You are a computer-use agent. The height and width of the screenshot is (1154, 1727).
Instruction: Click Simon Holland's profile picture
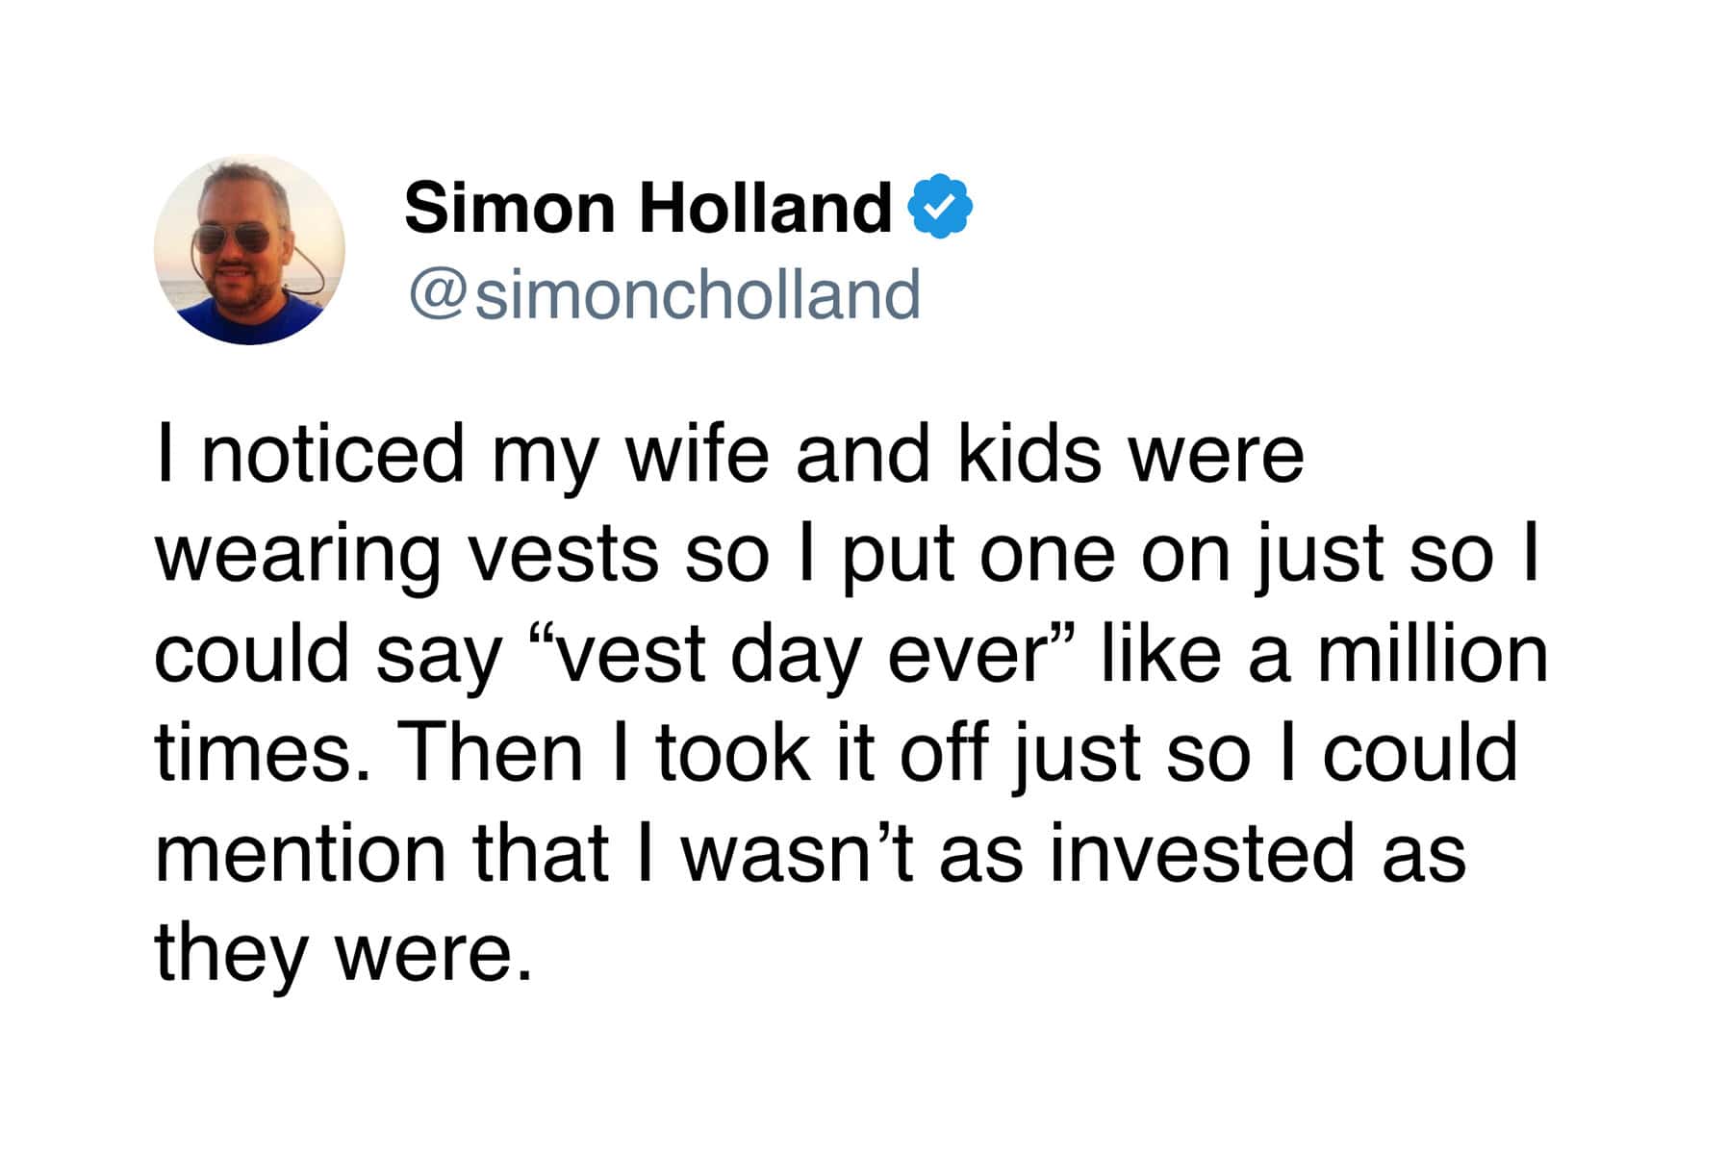pyautogui.click(x=249, y=250)
